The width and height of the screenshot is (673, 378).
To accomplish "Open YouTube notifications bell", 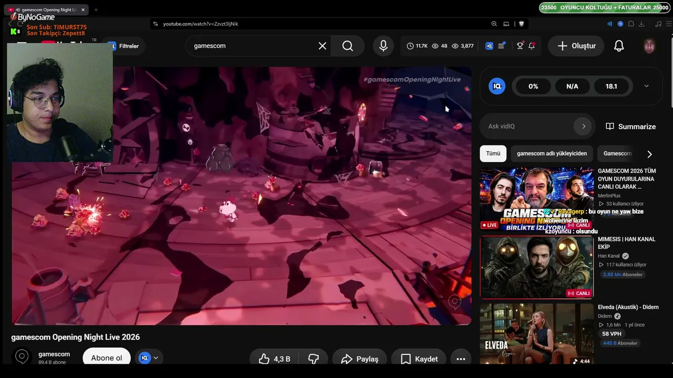I will 619,46.
